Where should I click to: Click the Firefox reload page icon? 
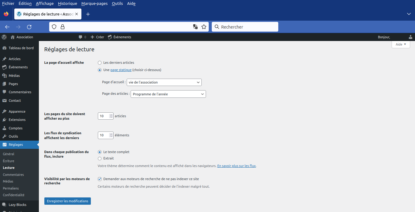[x=29, y=27]
